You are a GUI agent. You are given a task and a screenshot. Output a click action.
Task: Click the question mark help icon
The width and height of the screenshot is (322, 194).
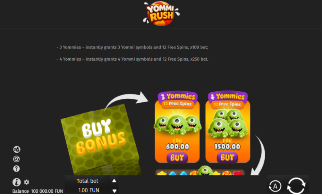pyautogui.click(x=17, y=169)
